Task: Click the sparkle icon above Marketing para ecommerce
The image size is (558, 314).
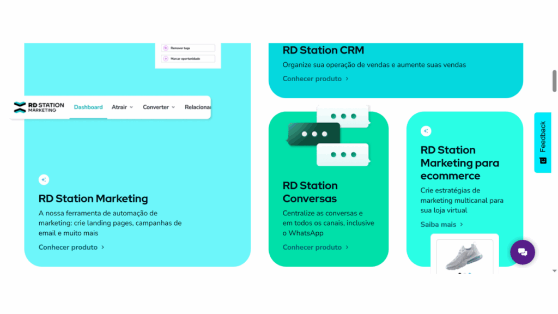Action: pos(426,131)
